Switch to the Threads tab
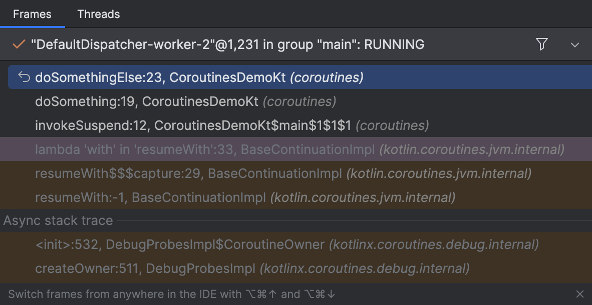 (x=98, y=14)
